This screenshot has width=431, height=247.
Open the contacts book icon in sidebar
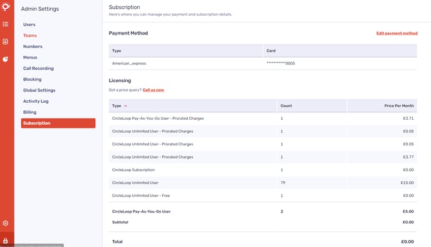click(5, 41)
